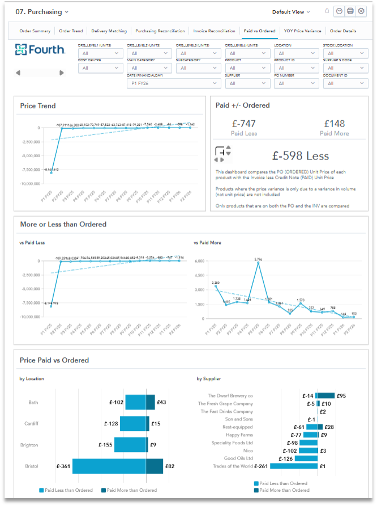The width and height of the screenshot is (377, 506).
Task: Expand the PO NUMBER filter dropdown
Action: point(297,83)
